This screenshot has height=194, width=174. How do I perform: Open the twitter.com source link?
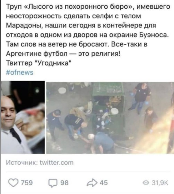click(x=56, y=162)
